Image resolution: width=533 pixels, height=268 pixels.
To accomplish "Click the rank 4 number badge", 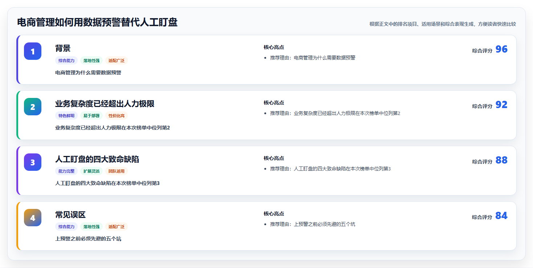I will click(33, 218).
